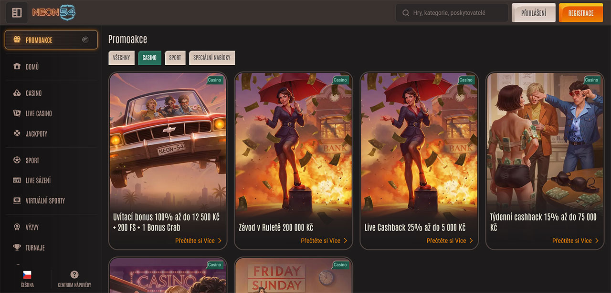The width and height of the screenshot is (611, 293).
Task: Click the Casino tag on Týdenní cashback card
Action: point(591,80)
